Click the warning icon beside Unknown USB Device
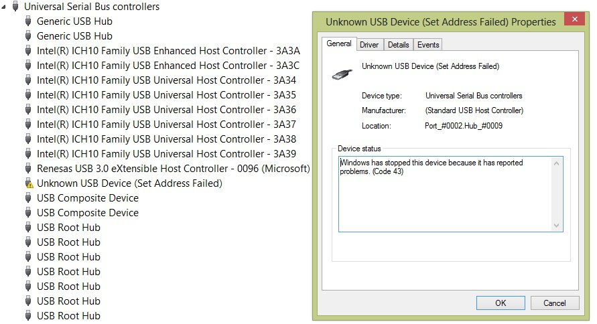The height and width of the screenshot is (324, 597). click(29, 183)
